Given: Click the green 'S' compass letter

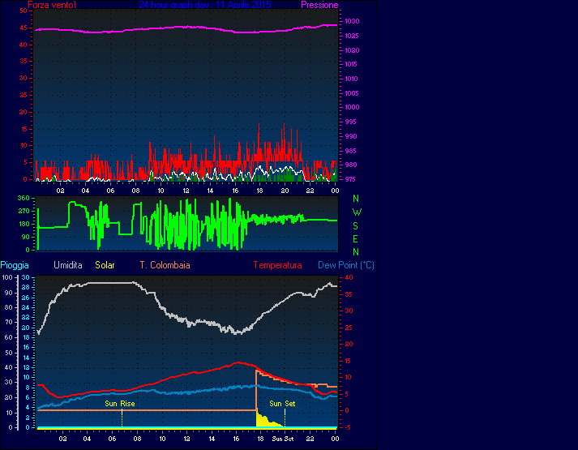Looking at the screenshot, I should coord(355,225).
